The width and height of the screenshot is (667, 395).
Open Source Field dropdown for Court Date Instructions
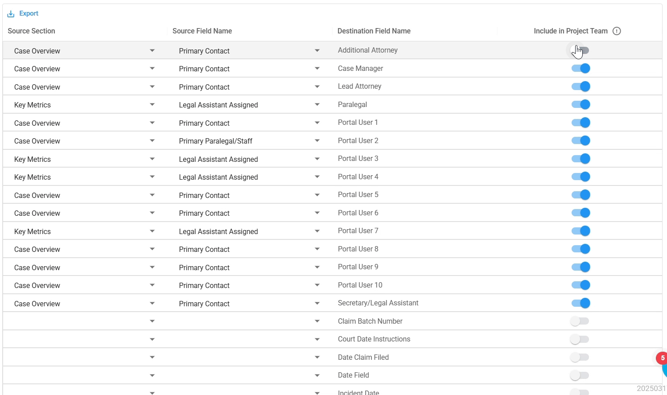coord(317,339)
